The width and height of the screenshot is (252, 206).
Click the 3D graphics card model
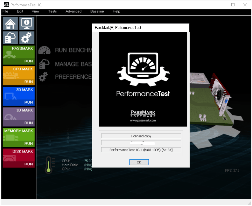(x=220, y=95)
